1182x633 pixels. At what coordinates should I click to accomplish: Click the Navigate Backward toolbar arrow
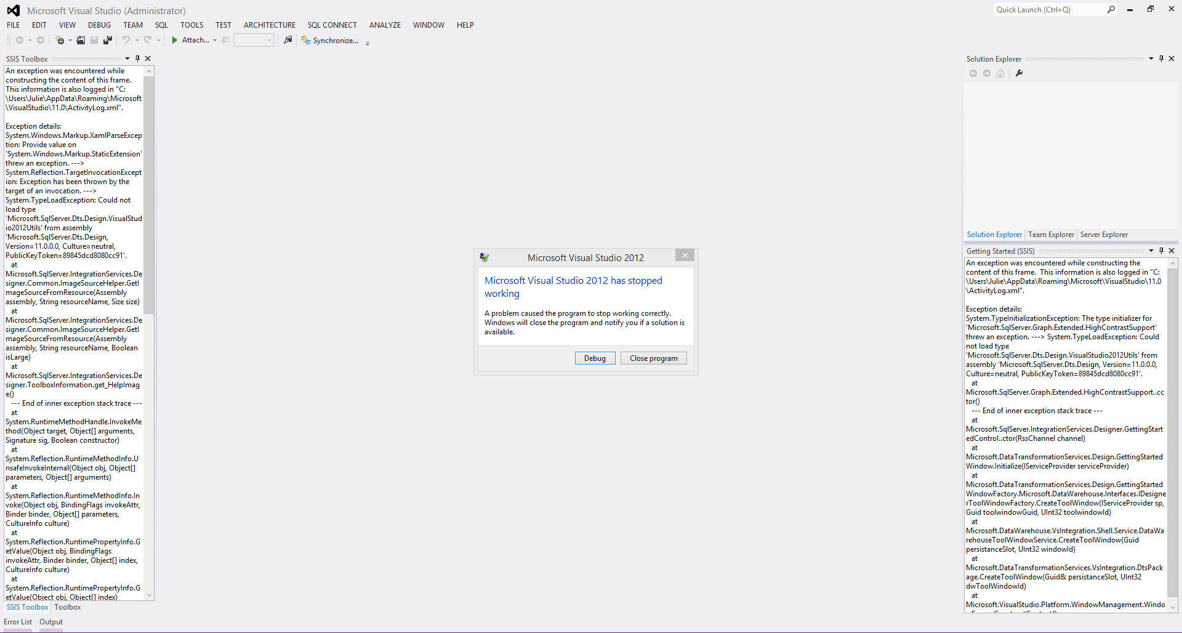pyautogui.click(x=20, y=40)
